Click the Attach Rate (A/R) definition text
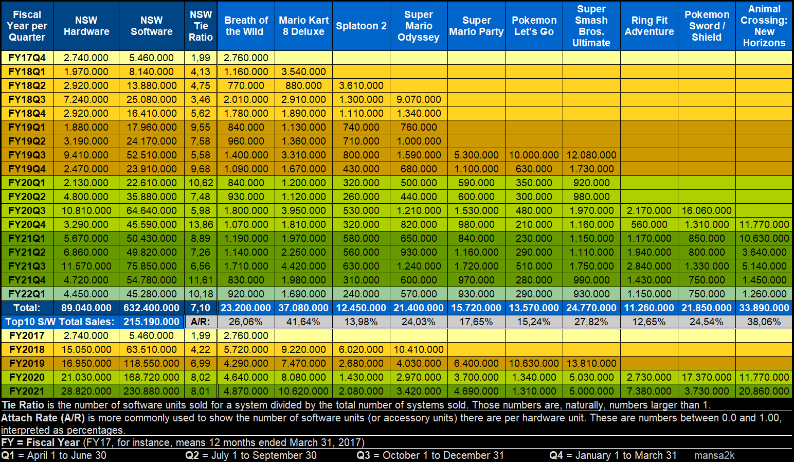 [392, 424]
